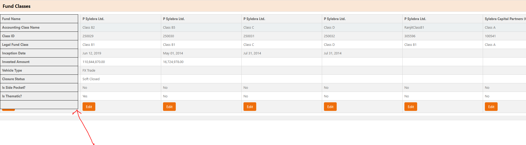Click Edit button under Class D column
The image size is (526, 145).
pyautogui.click(x=330, y=107)
